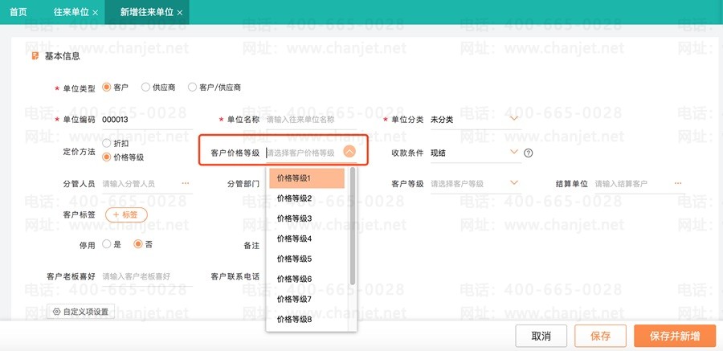The image size is (723, 351).
Task: Select 价格等级5 from the list
Action: [x=307, y=259]
